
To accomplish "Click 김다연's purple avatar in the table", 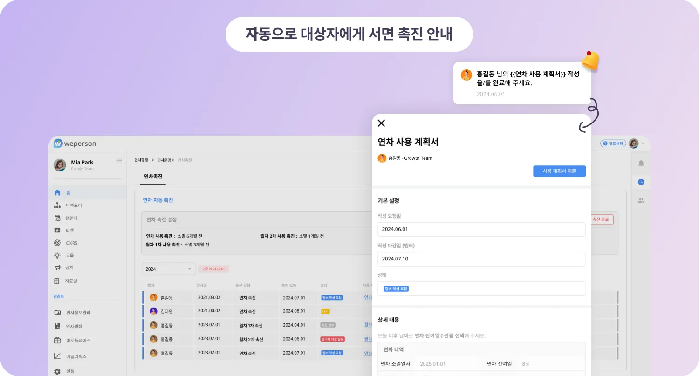I will 153,311.
